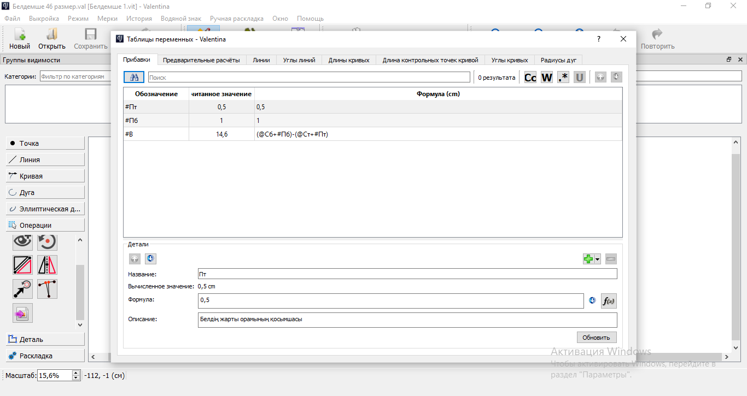Close the Таблицы переменных dialog

pos(623,39)
